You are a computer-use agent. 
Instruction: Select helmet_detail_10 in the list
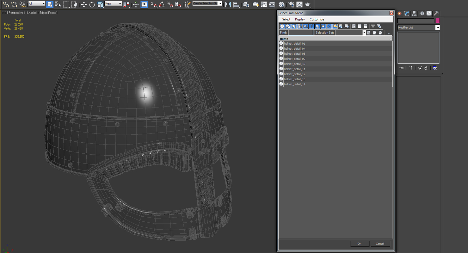[x=336, y=64]
